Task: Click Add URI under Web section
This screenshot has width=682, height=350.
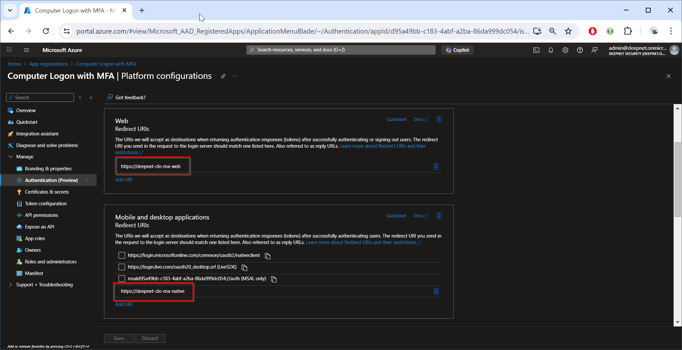Action: [x=124, y=180]
